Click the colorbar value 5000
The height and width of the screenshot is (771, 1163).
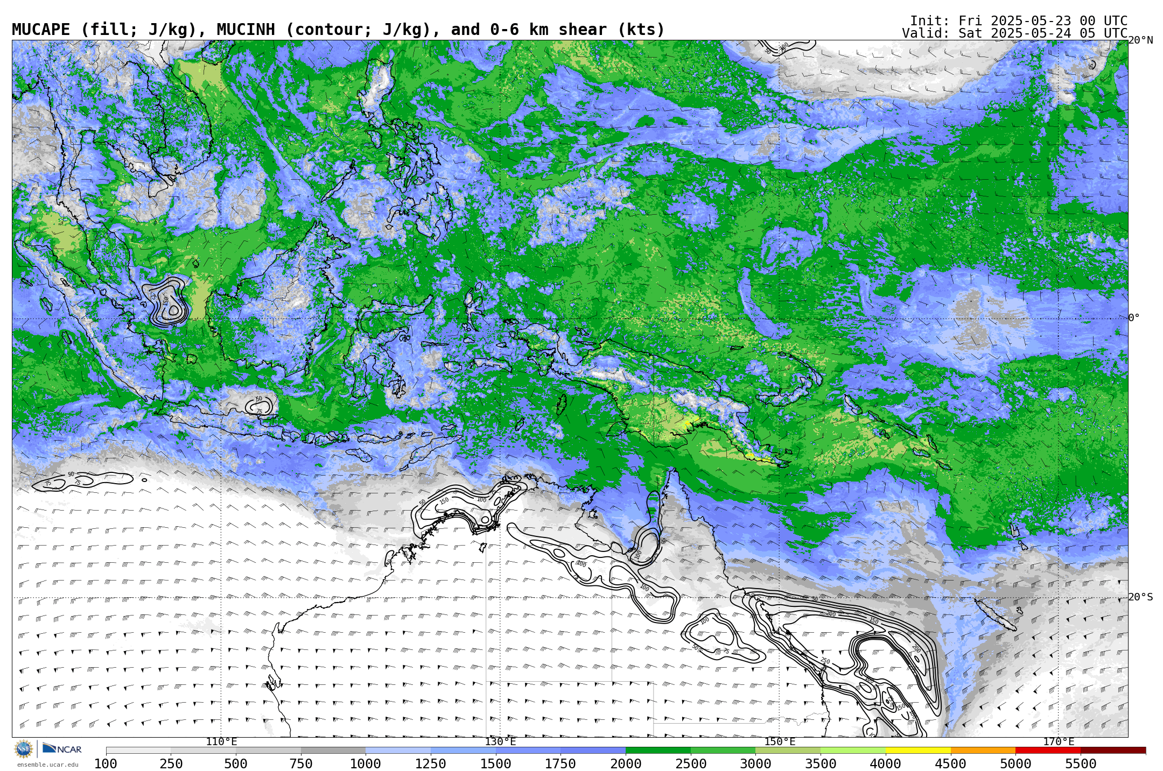[x=1015, y=764]
